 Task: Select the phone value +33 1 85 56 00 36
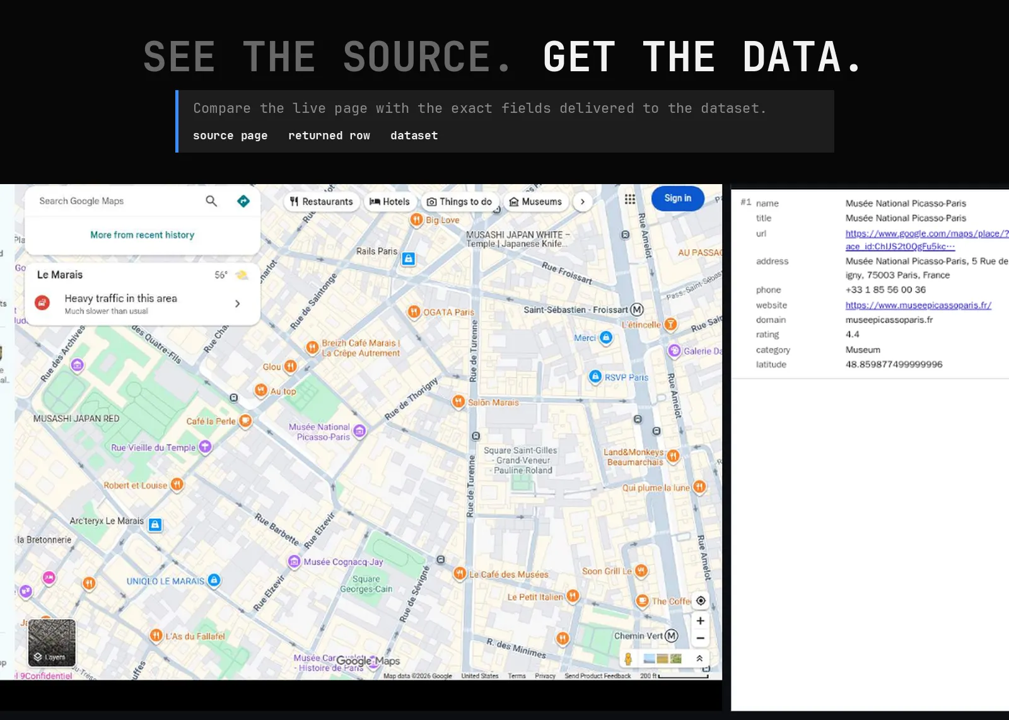tap(885, 290)
